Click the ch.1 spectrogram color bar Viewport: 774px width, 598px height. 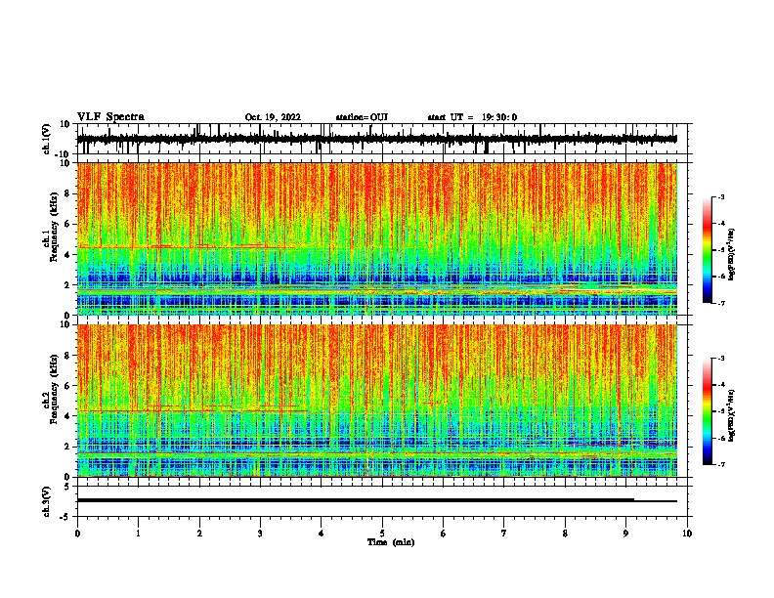click(707, 249)
